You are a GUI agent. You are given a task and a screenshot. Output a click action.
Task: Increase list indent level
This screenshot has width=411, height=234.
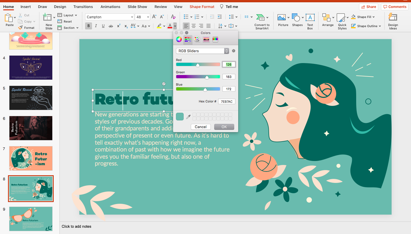219,17
